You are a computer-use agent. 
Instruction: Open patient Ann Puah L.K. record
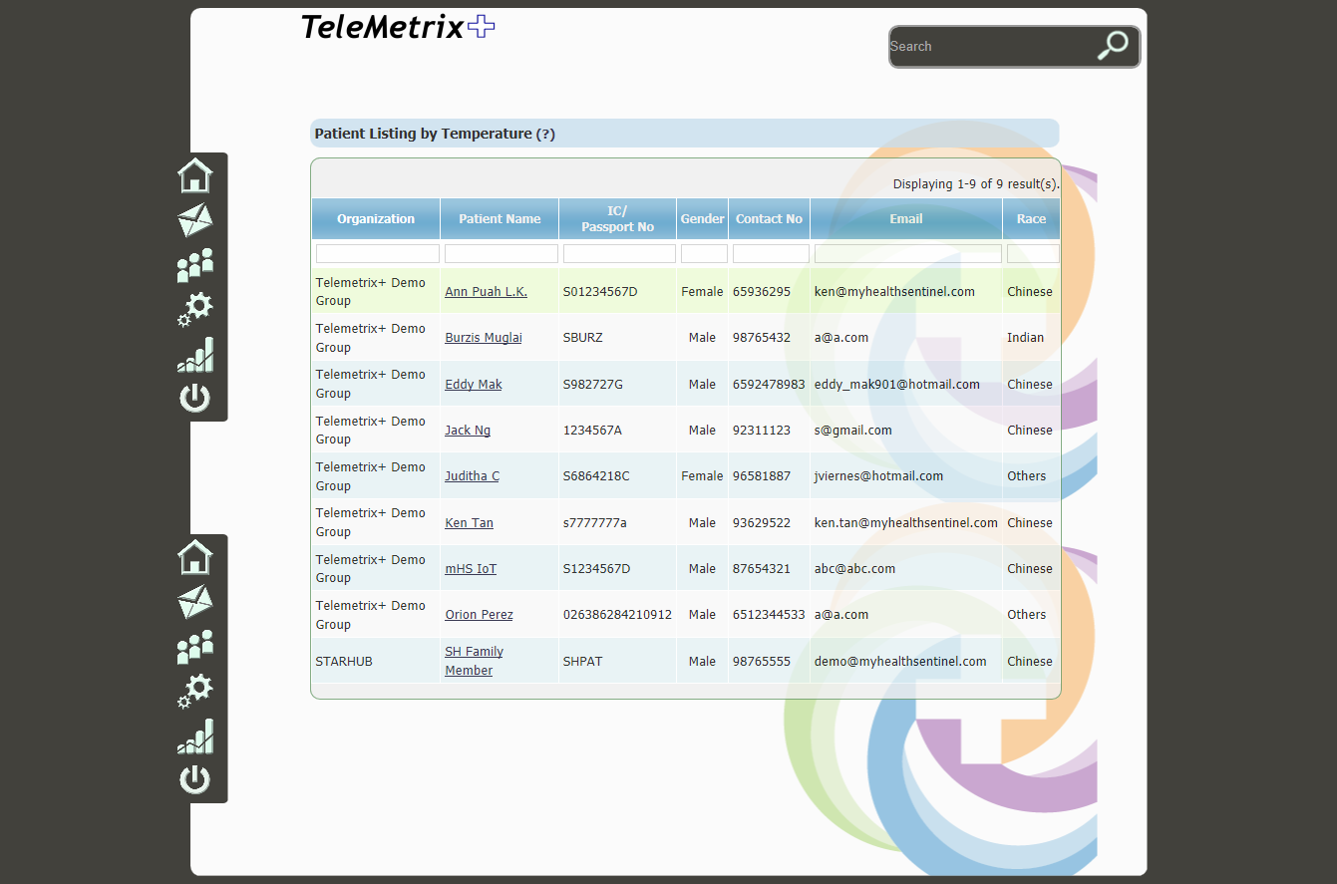pos(486,292)
